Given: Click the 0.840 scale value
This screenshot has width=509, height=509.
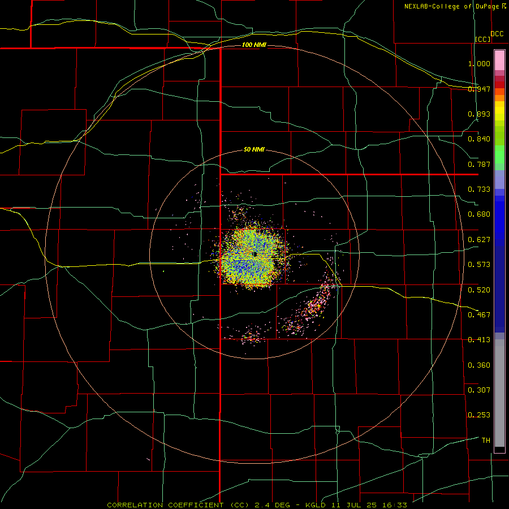Looking at the screenshot, I should point(479,139).
